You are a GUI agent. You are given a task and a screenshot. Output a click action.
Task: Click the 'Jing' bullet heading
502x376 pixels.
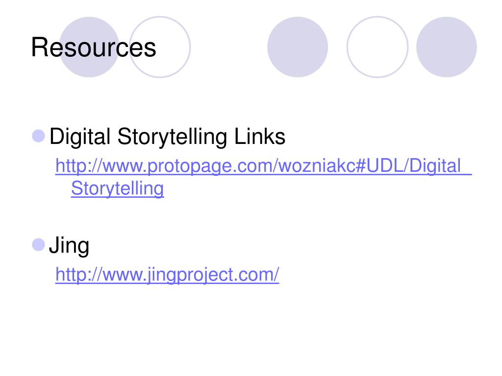(x=69, y=246)
